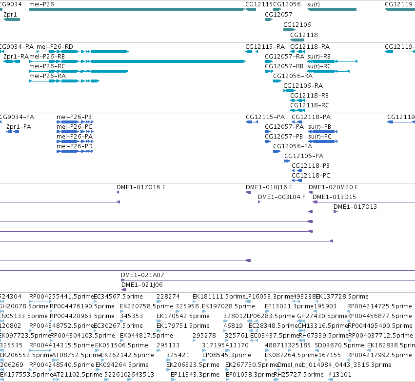Click the mei-P26-RD transcript label
This screenshot has height=382, width=415.
[55, 47]
